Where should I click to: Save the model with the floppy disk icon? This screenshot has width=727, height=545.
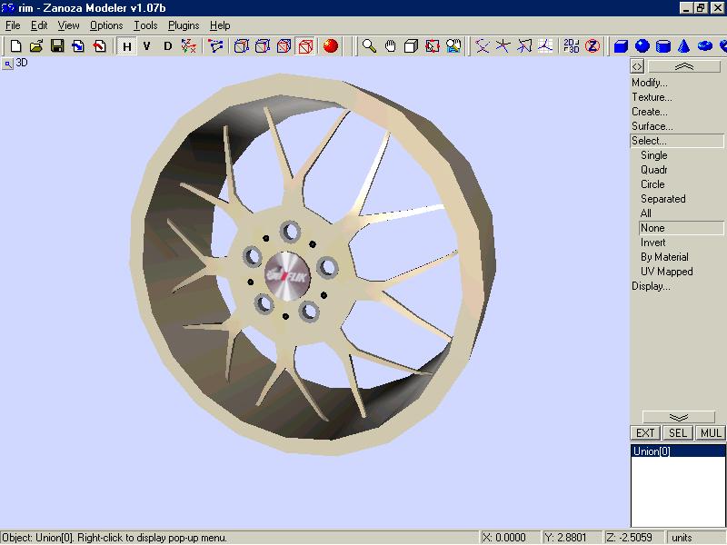point(56,45)
